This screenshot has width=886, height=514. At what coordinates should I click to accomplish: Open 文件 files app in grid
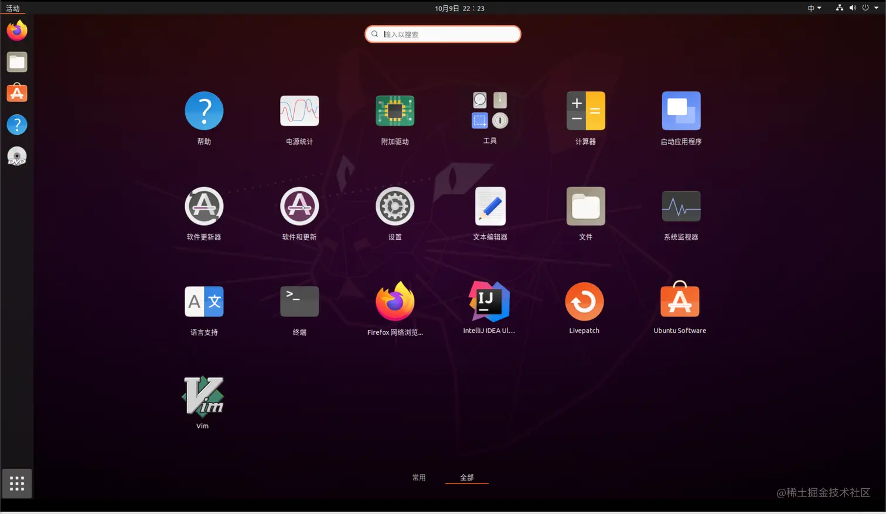click(585, 206)
